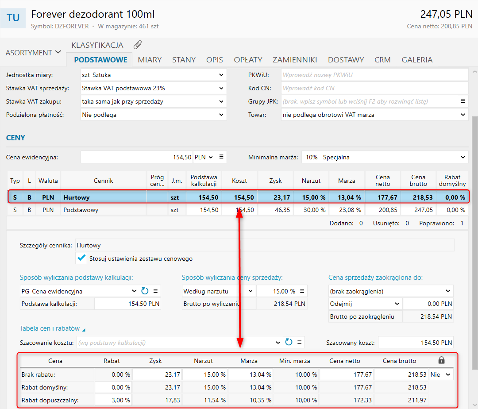The width and height of the screenshot is (478, 409).
Task: Open Według narzutu dropdown
Action: click(x=250, y=291)
